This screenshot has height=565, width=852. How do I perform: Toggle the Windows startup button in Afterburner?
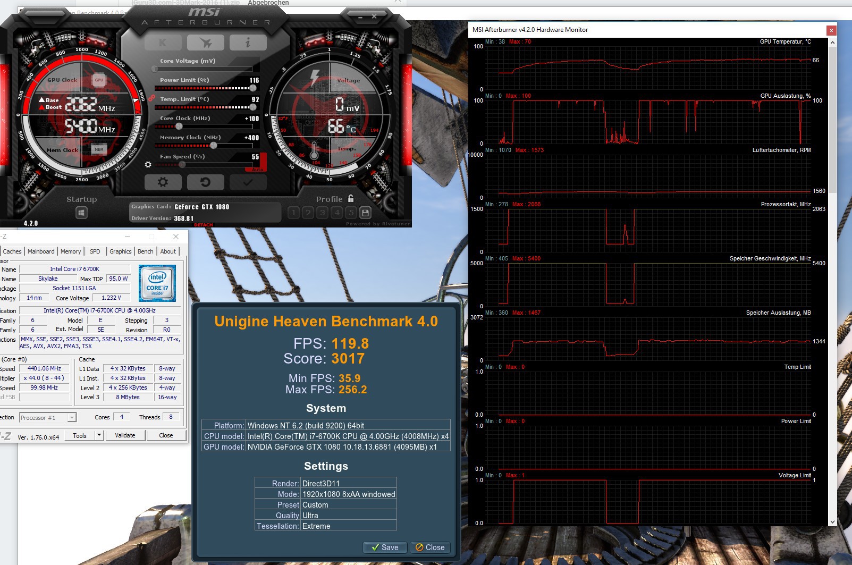pos(81,213)
